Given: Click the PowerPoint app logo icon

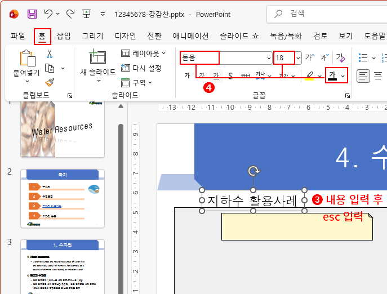Looking at the screenshot, I should [14, 14].
